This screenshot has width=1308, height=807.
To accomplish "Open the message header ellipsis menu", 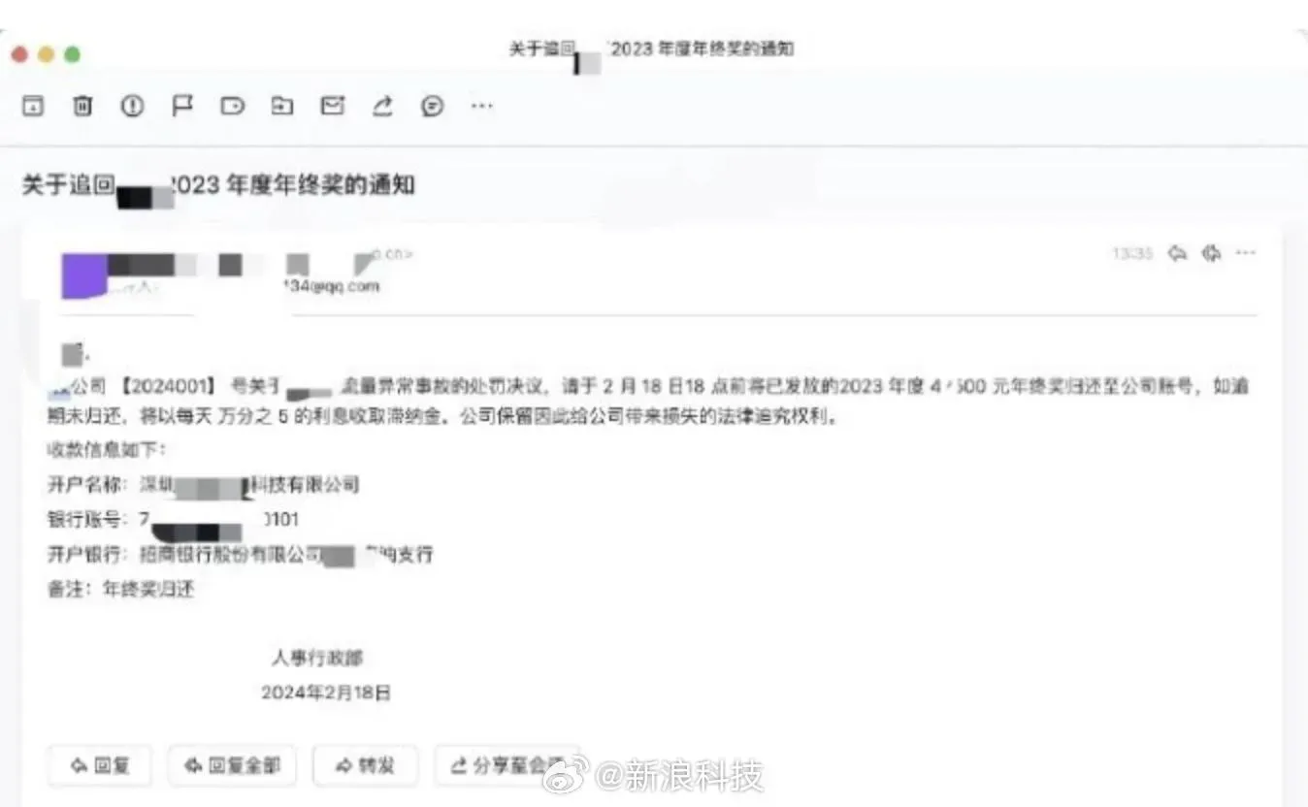I will point(1245,253).
